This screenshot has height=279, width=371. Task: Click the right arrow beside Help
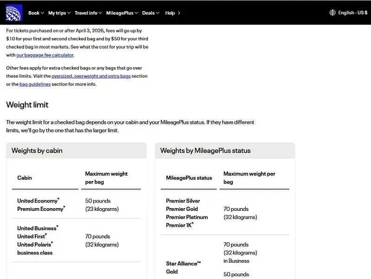click(x=179, y=13)
